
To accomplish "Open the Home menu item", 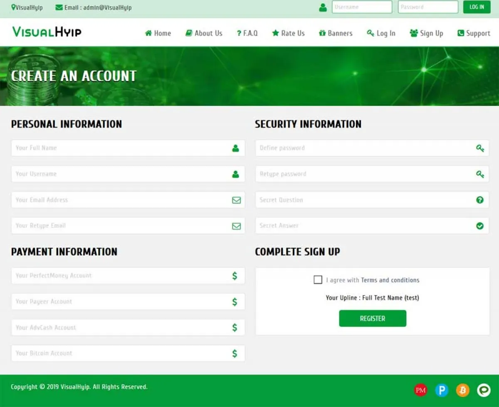I will [158, 33].
